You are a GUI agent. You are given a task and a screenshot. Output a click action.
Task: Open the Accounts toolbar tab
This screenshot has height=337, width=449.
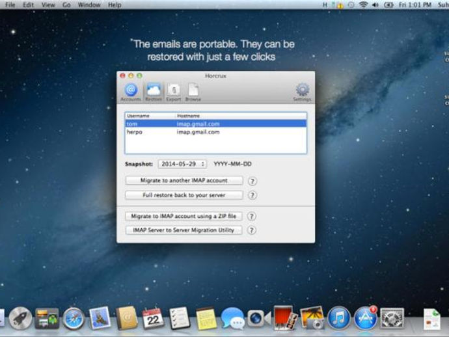coord(131,92)
